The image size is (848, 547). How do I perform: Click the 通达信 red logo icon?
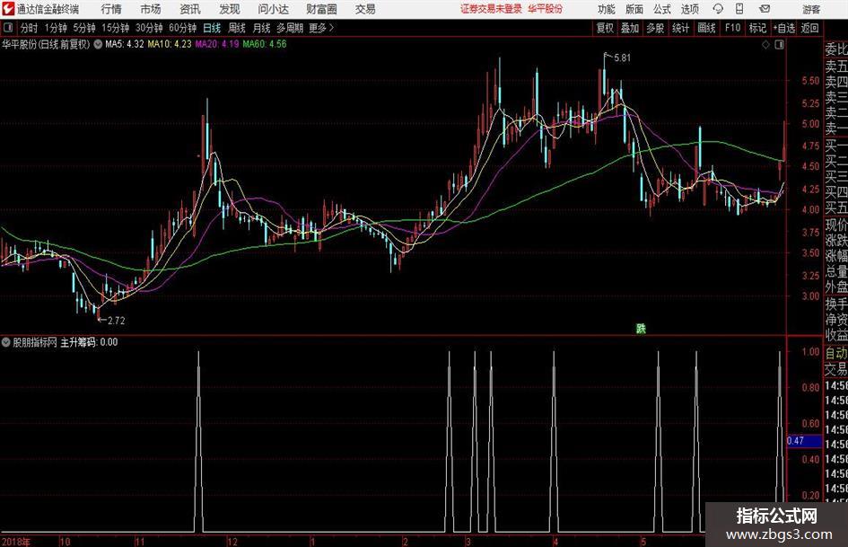coord(8,9)
